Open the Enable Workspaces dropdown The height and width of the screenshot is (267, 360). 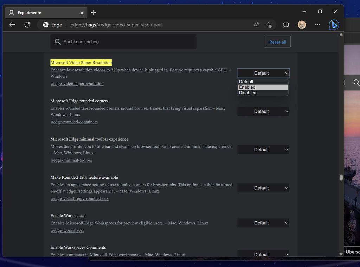point(263,223)
